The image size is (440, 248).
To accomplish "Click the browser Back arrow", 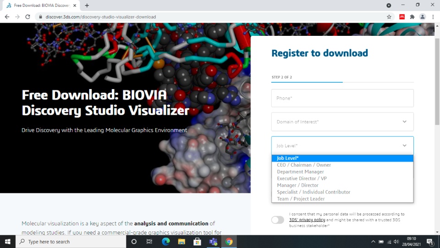I will tap(7, 17).
